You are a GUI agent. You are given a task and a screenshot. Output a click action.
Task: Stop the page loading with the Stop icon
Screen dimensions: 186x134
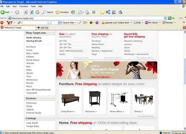[26, 12]
